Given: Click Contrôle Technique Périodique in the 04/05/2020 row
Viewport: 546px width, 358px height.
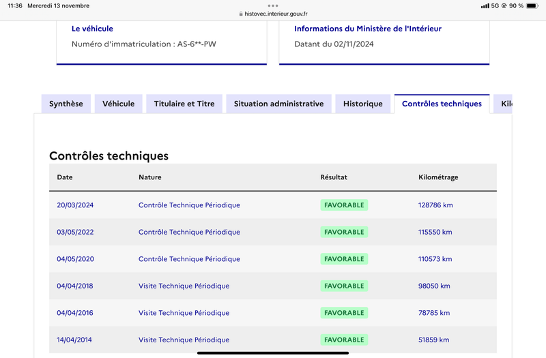Looking at the screenshot, I should 190,259.
